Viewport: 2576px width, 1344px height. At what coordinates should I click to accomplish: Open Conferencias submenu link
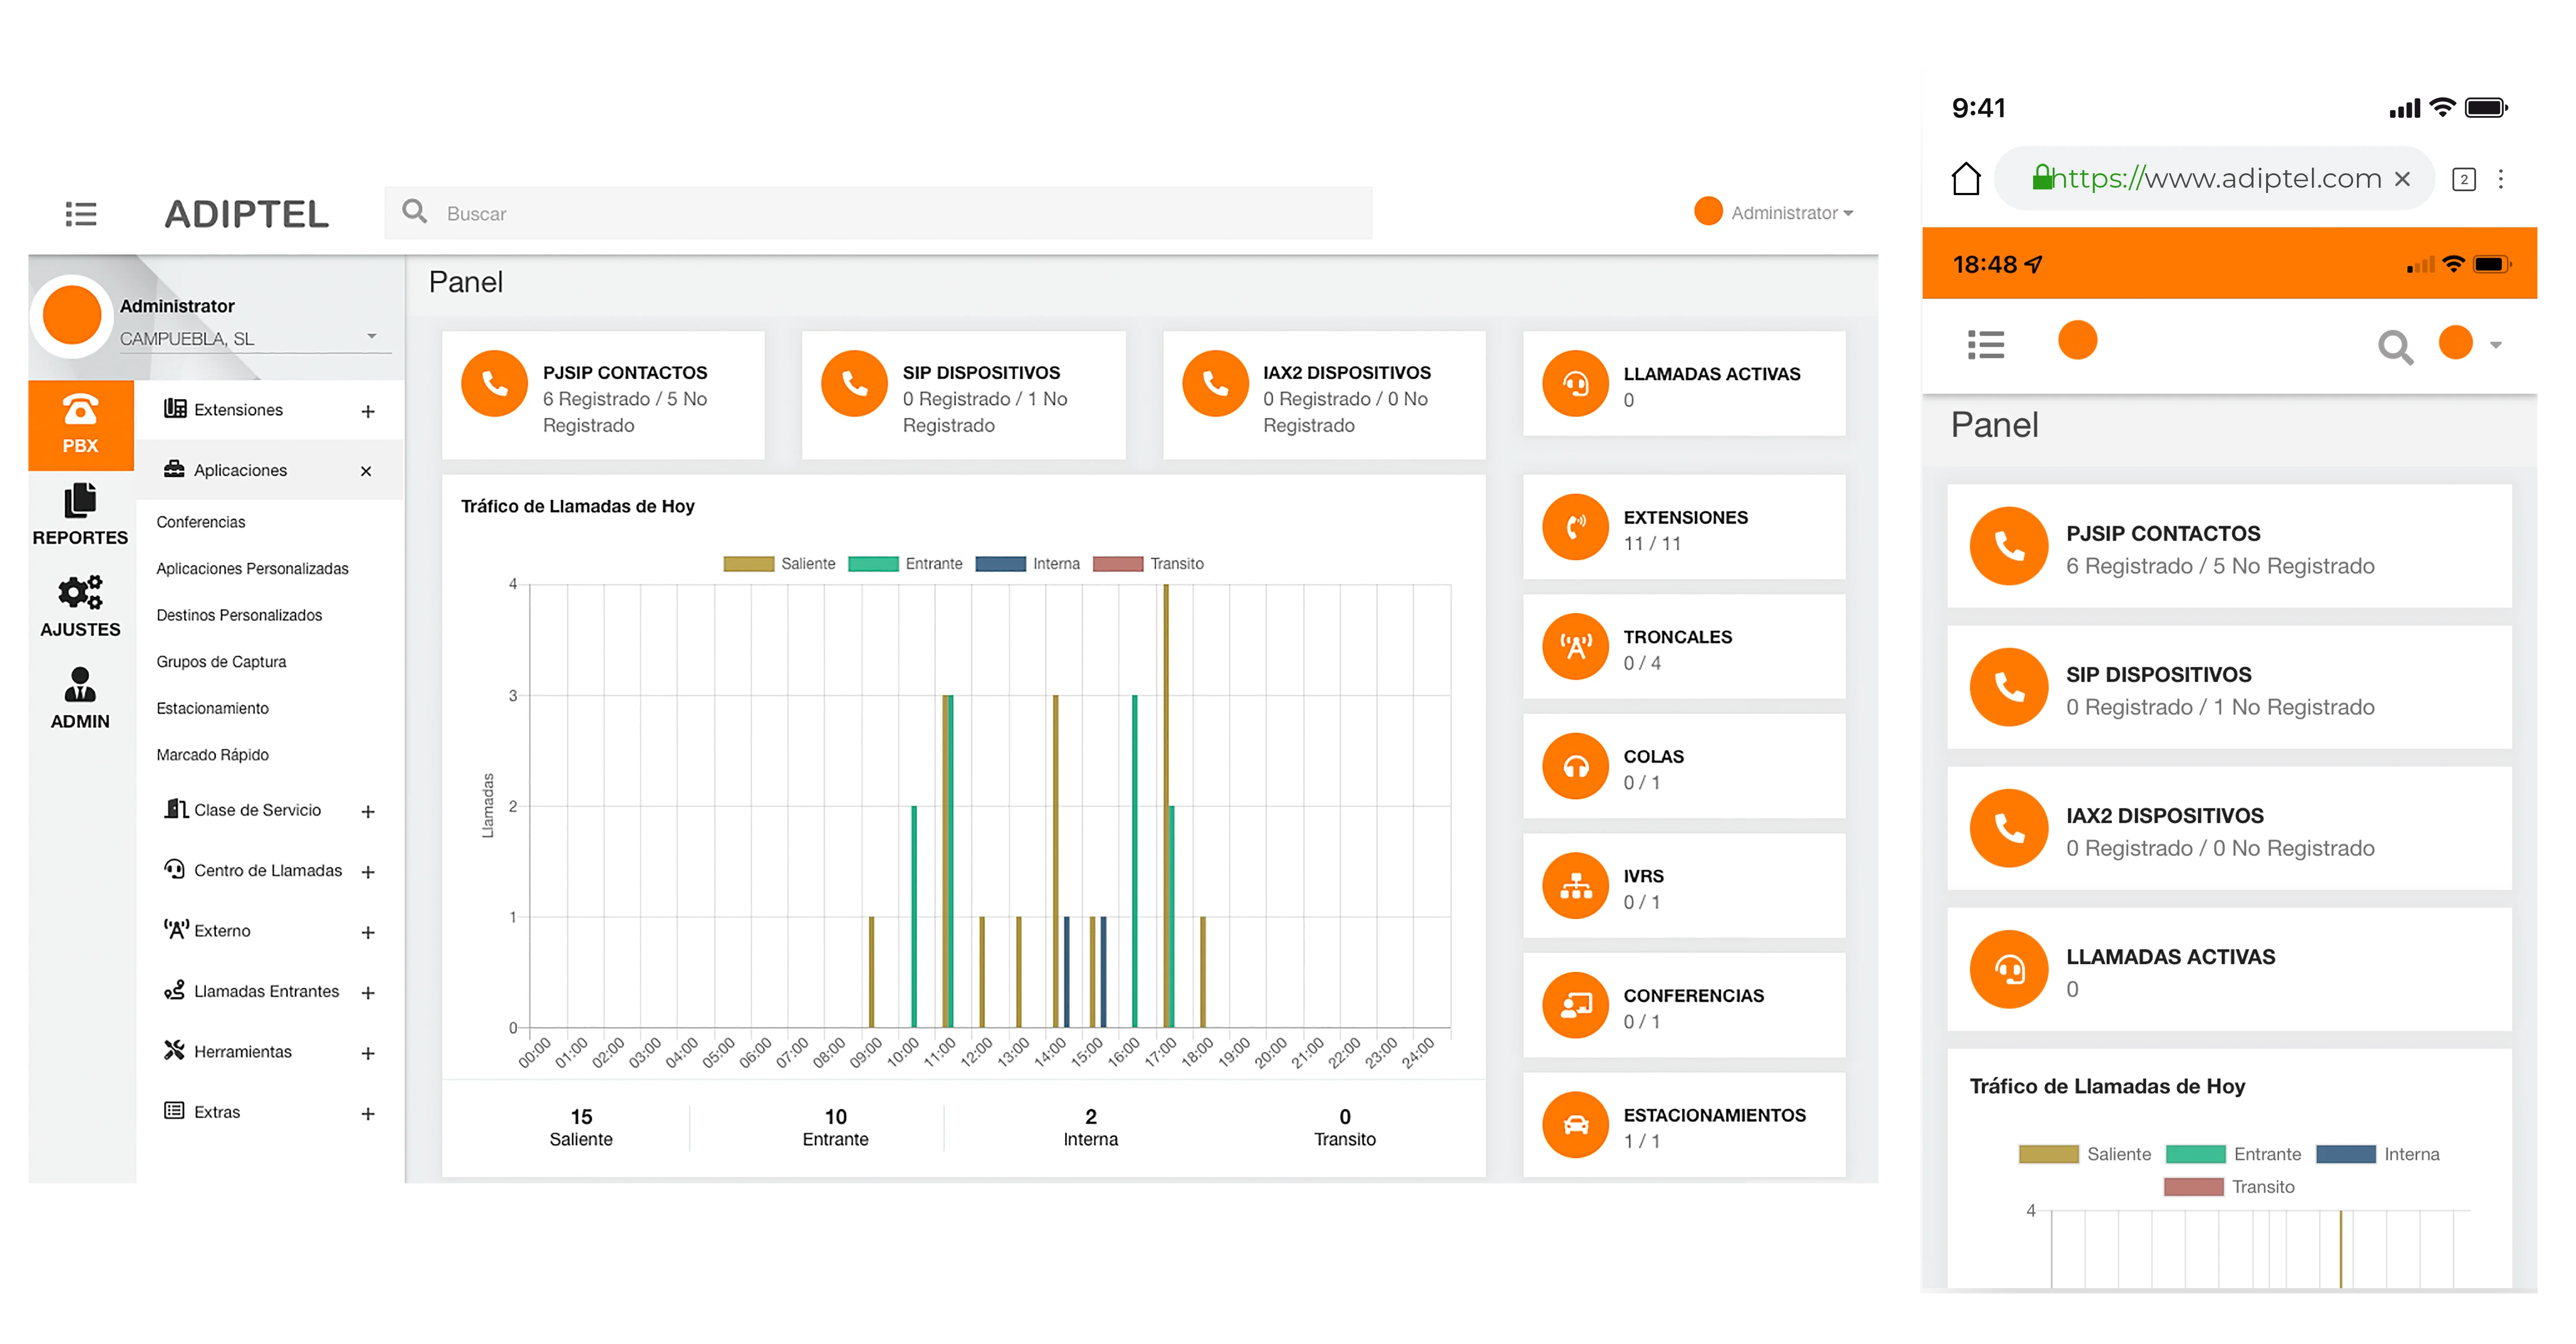[x=201, y=522]
